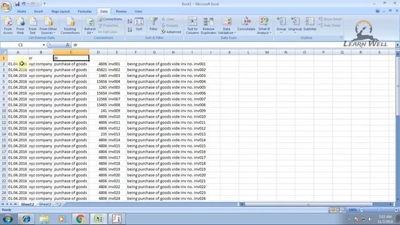Click Subtotal button
This screenshot has height=225, width=400.
[x=310, y=24]
